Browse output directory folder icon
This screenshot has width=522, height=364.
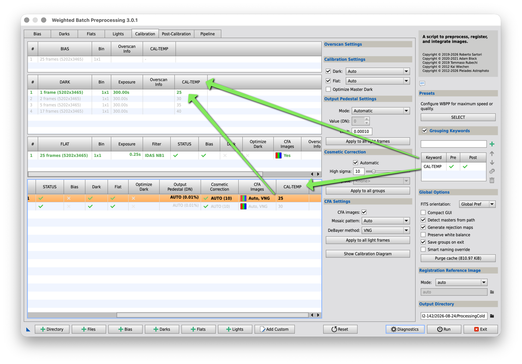(492, 316)
